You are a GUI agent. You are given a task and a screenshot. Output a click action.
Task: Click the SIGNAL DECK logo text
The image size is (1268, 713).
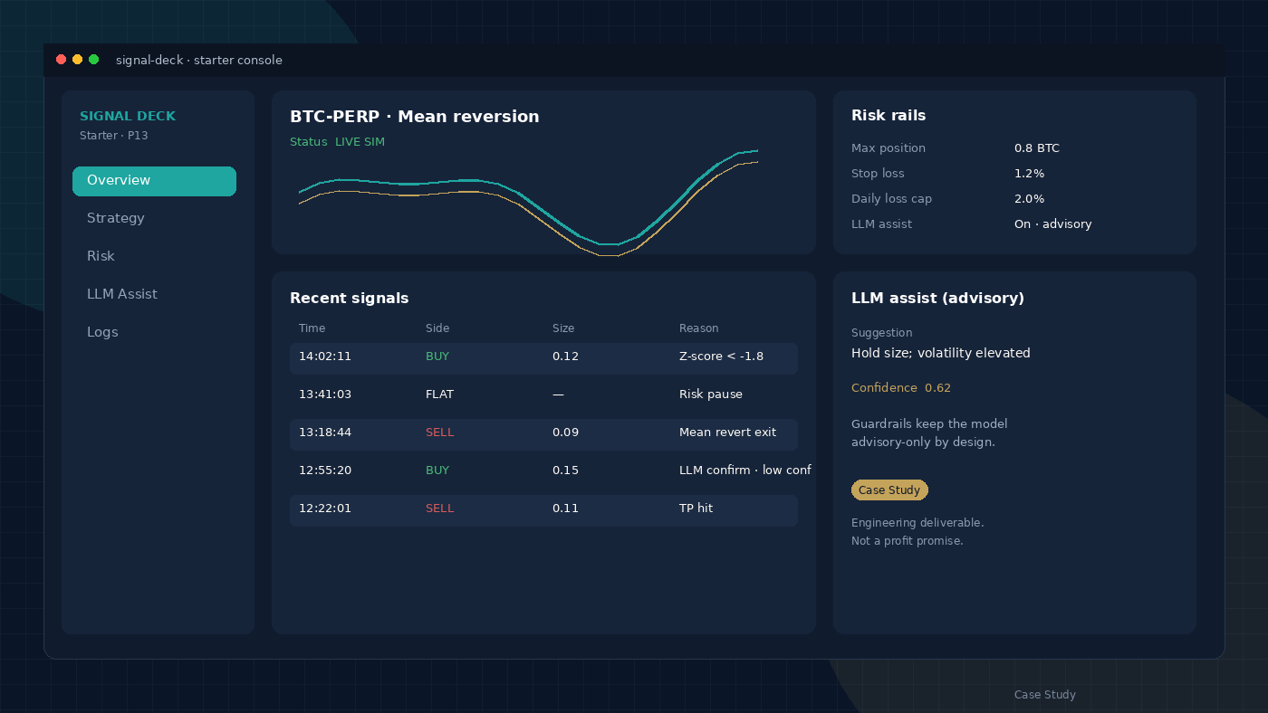click(128, 117)
